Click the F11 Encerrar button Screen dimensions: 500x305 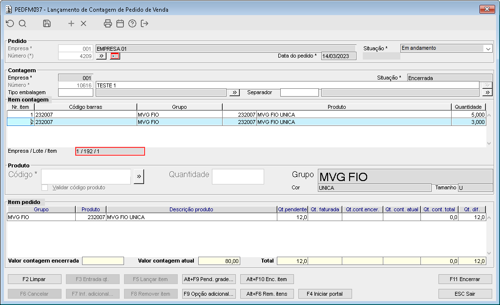465,279
